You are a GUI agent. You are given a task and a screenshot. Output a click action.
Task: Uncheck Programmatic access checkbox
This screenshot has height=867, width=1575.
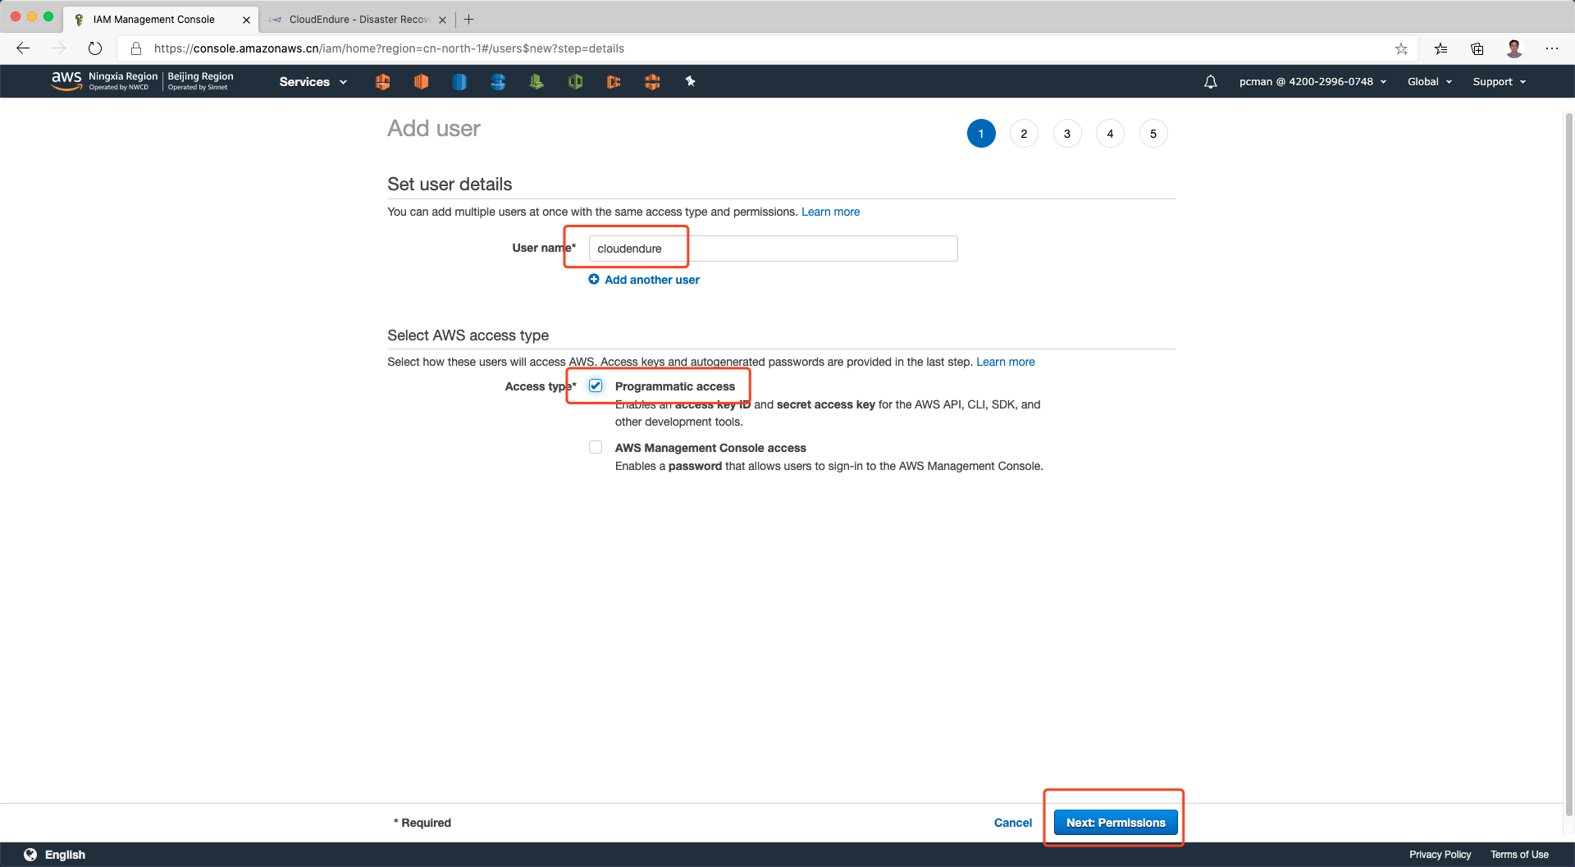[596, 386]
